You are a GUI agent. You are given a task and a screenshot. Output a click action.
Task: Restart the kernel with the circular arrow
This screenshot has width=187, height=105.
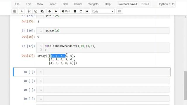point(81,11)
